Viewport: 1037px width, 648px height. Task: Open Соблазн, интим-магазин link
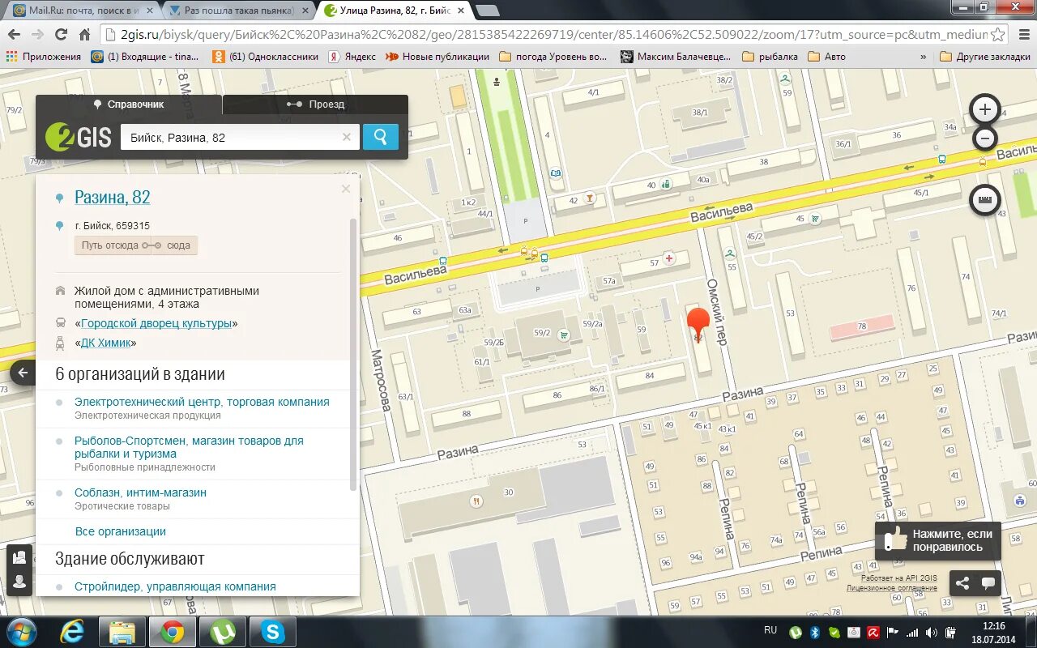click(x=140, y=492)
